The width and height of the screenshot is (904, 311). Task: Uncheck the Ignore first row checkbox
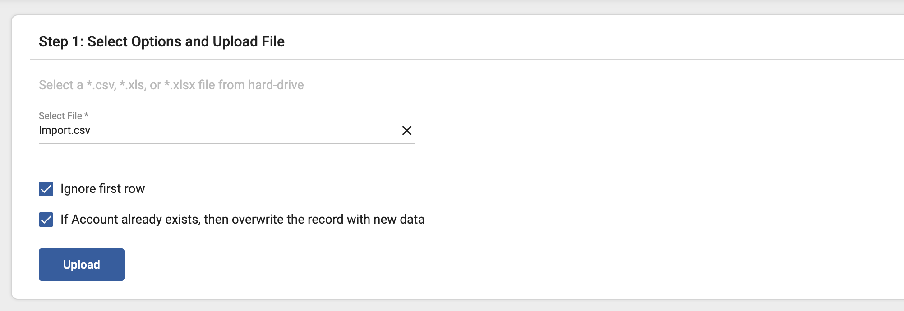pyautogui.click(x=46, y=189)
